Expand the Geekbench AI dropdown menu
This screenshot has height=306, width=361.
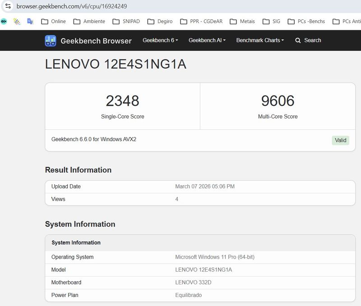click(x=207, y=40)
